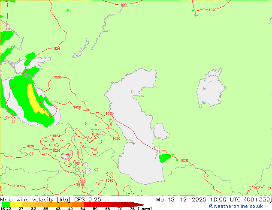Click the legend value '54'

pos(83,209)
